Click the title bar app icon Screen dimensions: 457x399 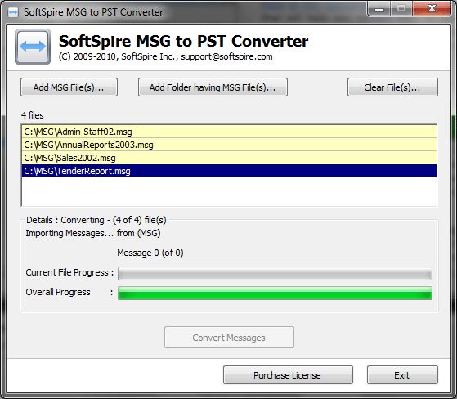point(12,12)
